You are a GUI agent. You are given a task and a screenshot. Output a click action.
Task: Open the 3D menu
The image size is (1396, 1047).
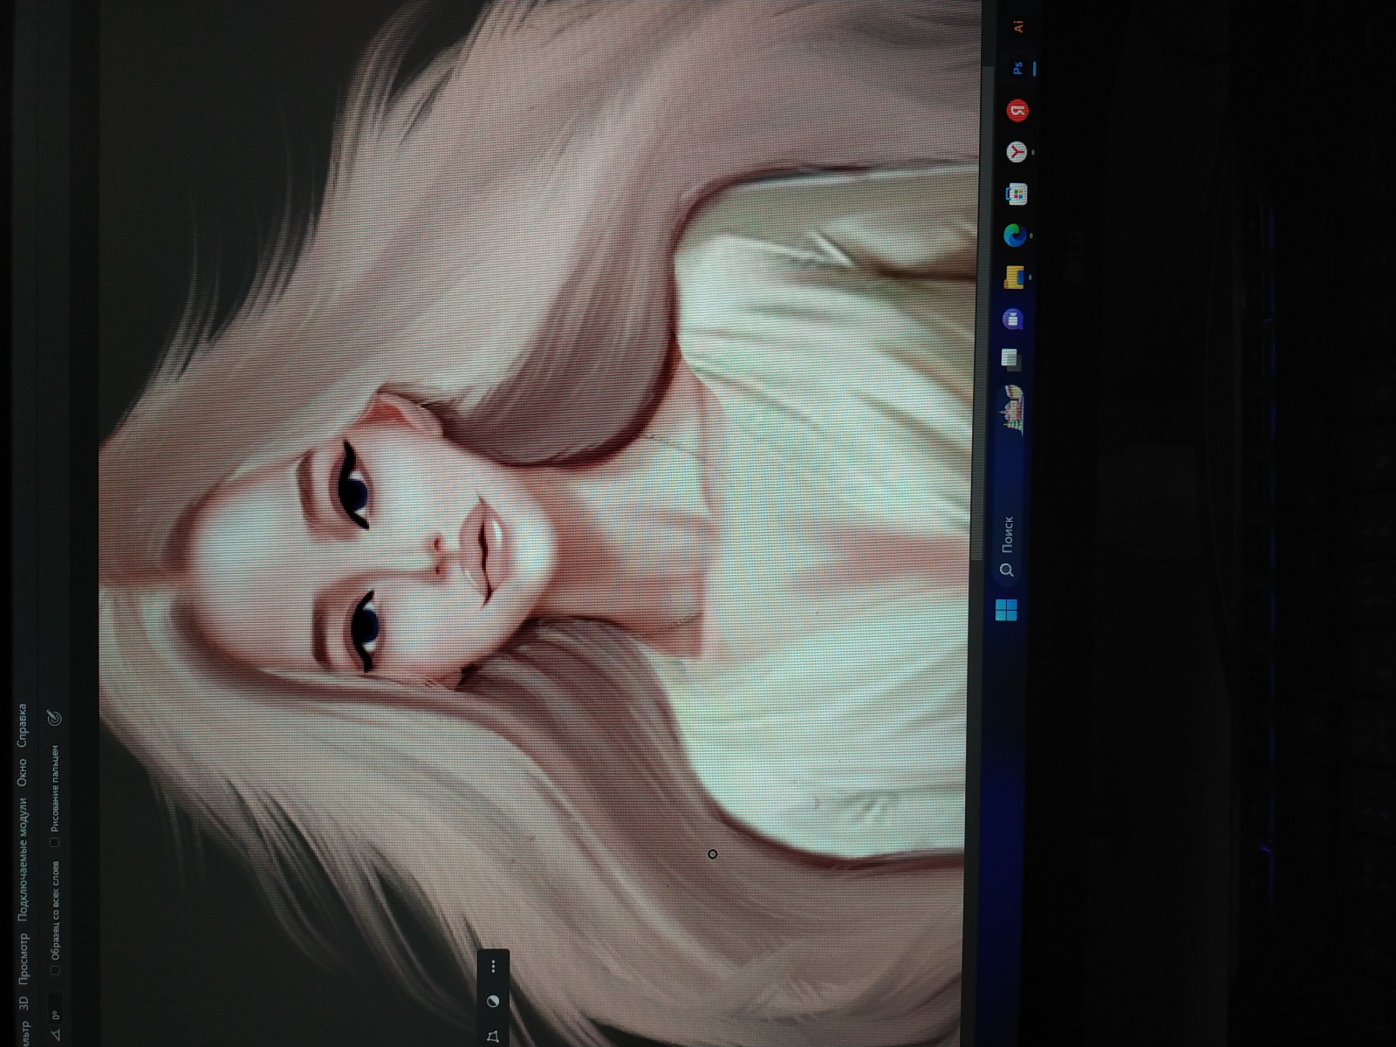(x=24, y=1003)
